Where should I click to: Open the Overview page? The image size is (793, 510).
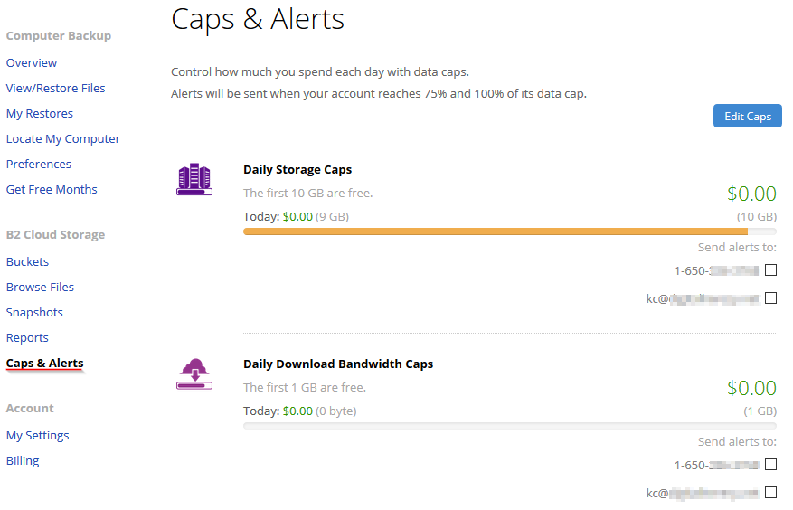pyautogui.click(x=32, y=62)
